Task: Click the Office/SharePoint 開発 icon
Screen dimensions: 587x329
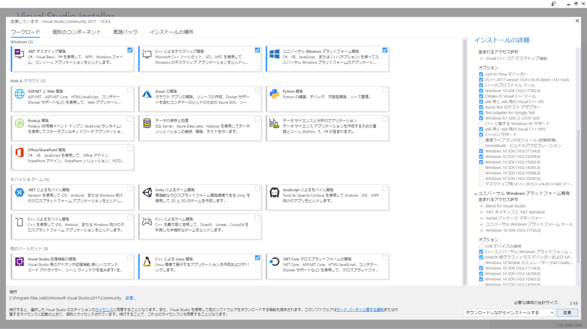Action: [19, 152]
